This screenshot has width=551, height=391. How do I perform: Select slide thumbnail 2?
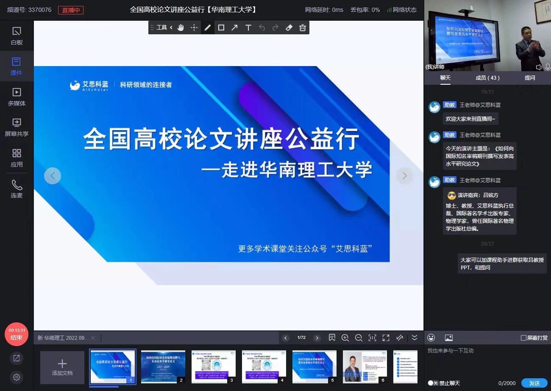click(x=163, y=367)
